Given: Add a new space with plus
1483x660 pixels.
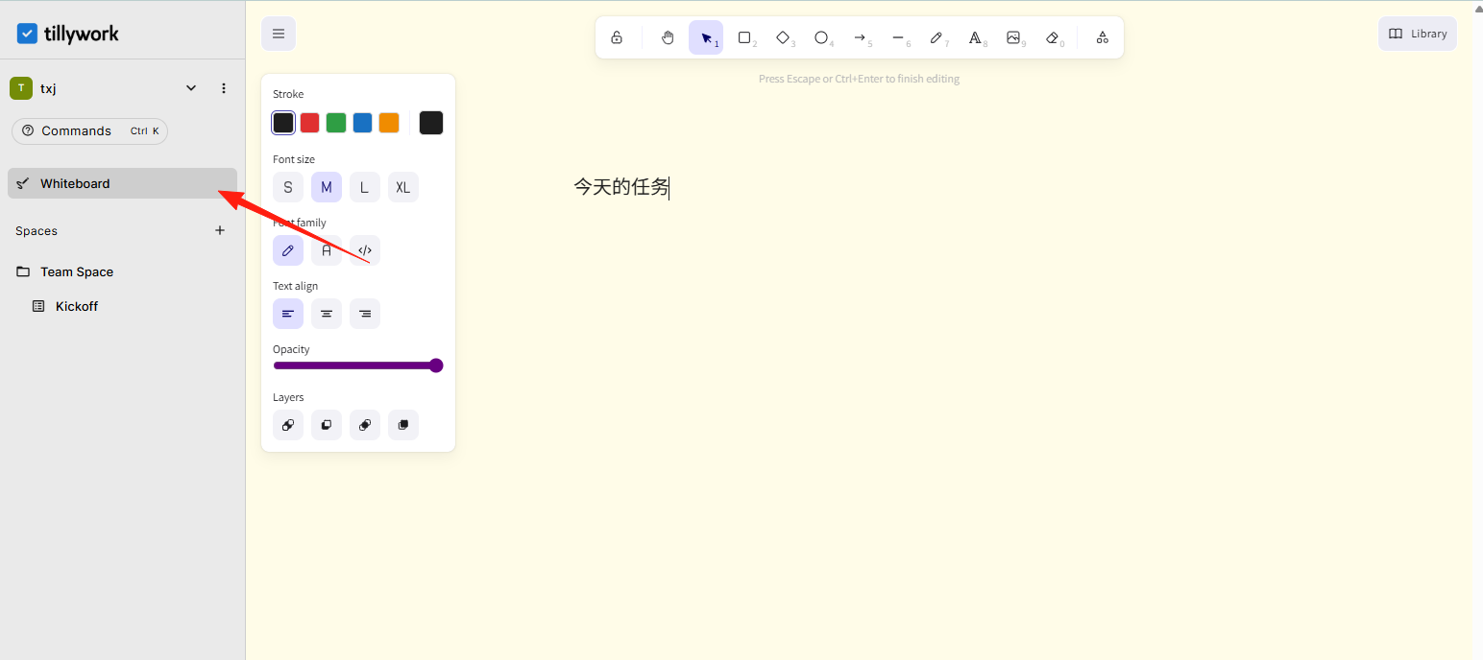Looking at the screenshot, I should pos(220,230).
